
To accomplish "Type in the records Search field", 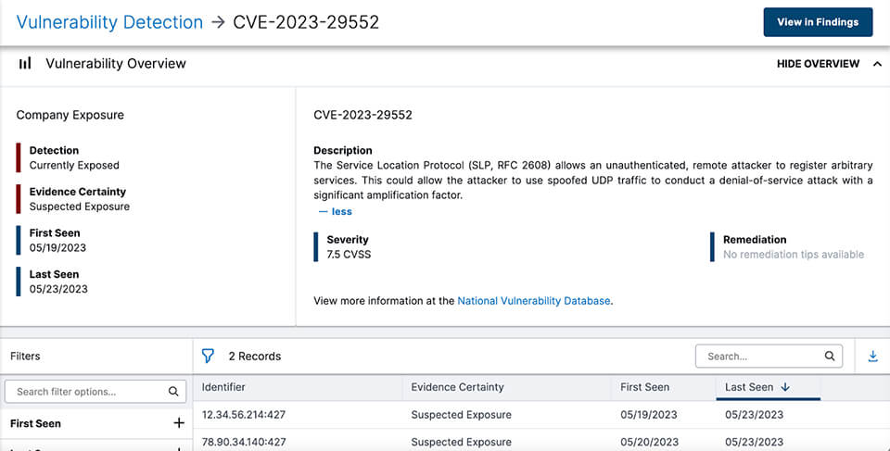I will click(760, 356).
